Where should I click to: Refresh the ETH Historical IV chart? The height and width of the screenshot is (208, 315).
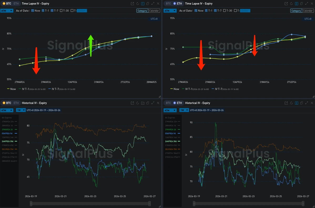291,103
